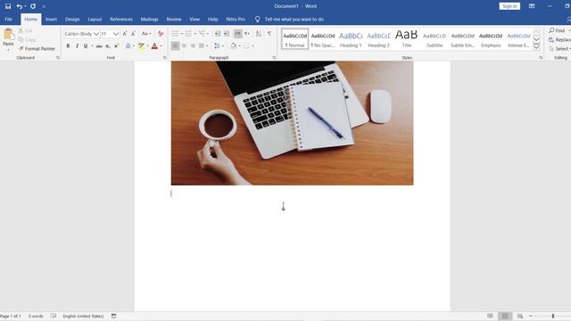Screen dimensions: 571x321
Task: Open Text Effects and Typography
Action: 128,45
